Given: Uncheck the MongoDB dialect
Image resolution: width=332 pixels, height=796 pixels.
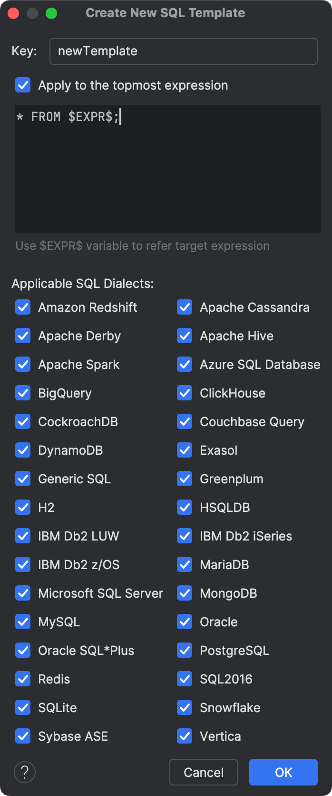Looking at the screenshot, I should point(184,593).
